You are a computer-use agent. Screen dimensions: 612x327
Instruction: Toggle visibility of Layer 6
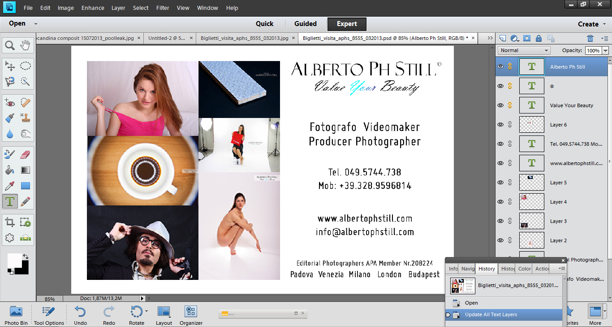click(x=500, y=125)
